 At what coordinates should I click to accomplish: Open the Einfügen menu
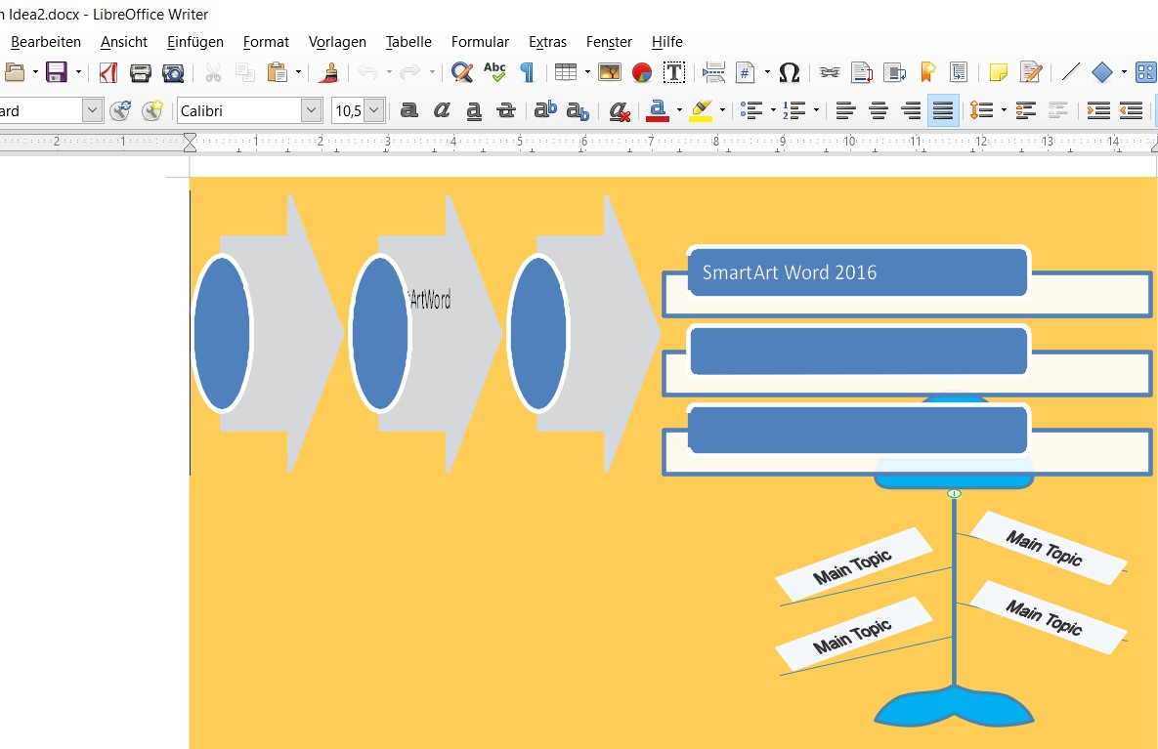195,42
